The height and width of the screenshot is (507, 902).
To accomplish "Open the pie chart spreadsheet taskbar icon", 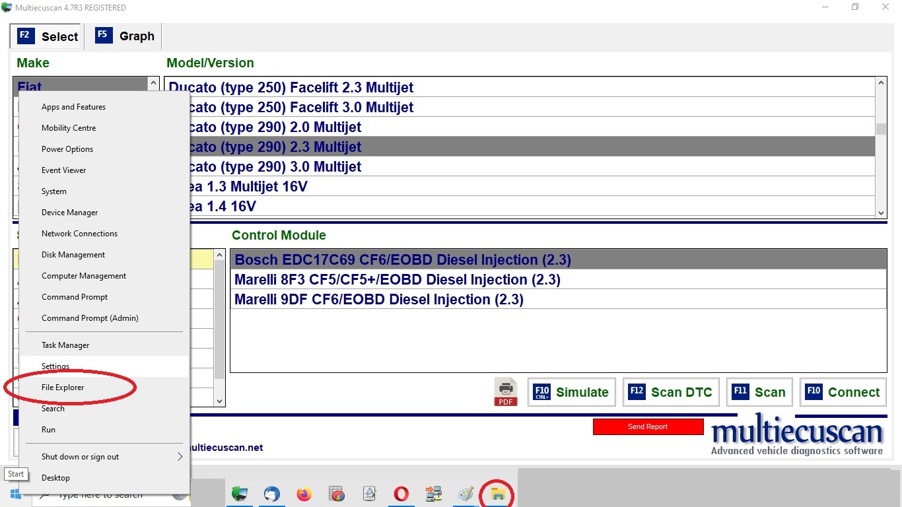I will click(x=337, y=494).
